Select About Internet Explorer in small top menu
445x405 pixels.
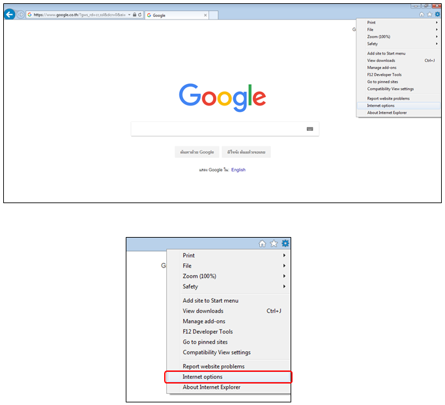(x=399, y=113)
